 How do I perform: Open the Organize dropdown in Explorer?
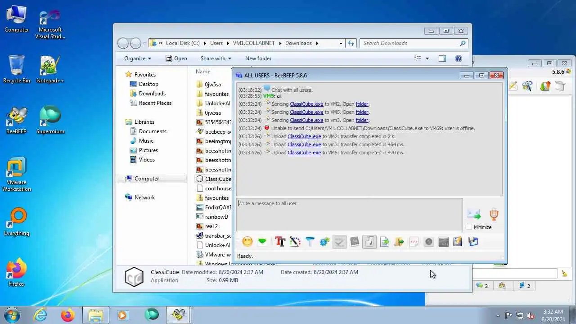pyautogui.click(x=138, y=58)
